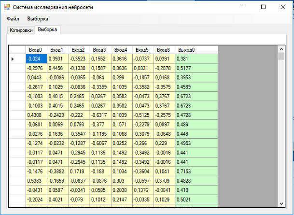Open the Выборка menu in menu bar
This screenshot has width=294, height=215.
38,19
